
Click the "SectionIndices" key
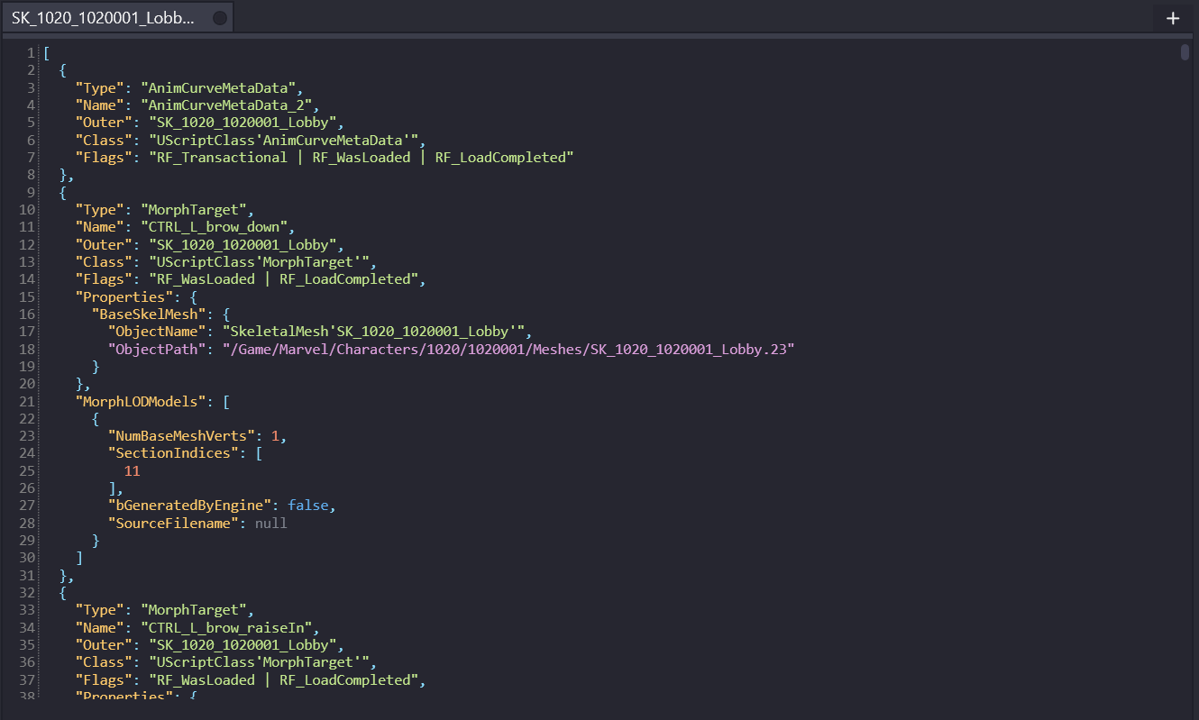pos(173,453)
